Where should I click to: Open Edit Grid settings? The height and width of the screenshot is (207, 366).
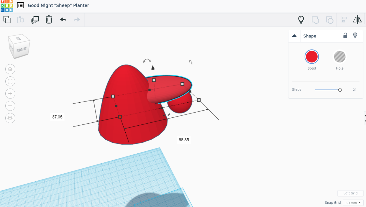click(350, 193)
